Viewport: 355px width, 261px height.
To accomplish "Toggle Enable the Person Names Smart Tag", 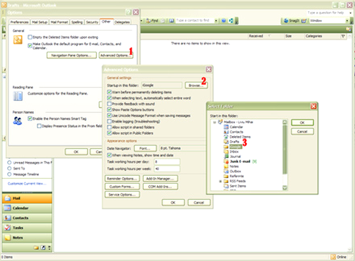I will [x=30, y=119].
